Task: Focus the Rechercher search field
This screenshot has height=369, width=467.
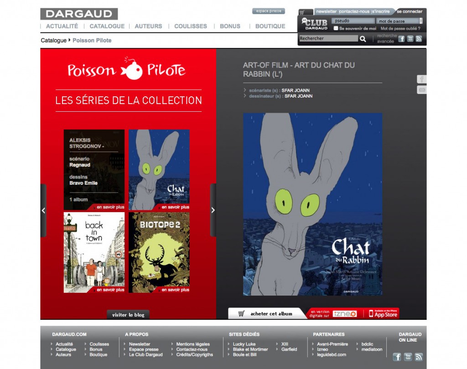Action: tap(328, 38)
